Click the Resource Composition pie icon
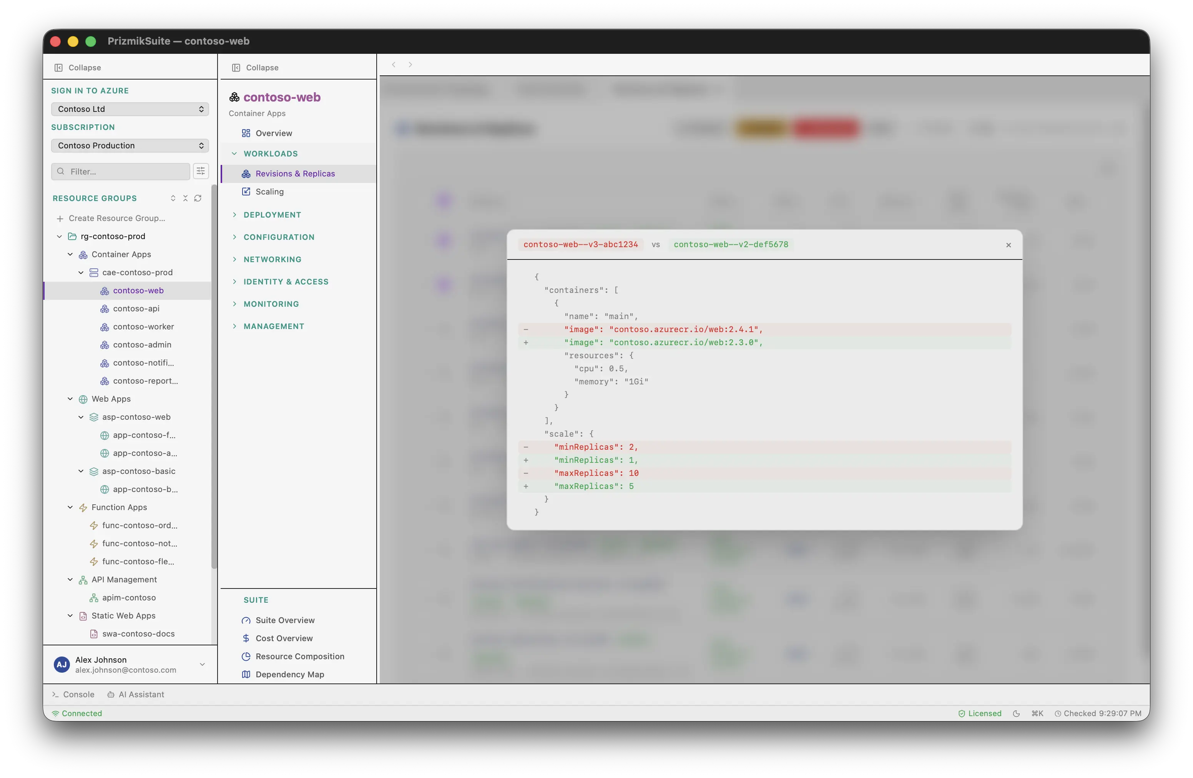The height and width of the screenshot is (778, 1193). point(246,656)
